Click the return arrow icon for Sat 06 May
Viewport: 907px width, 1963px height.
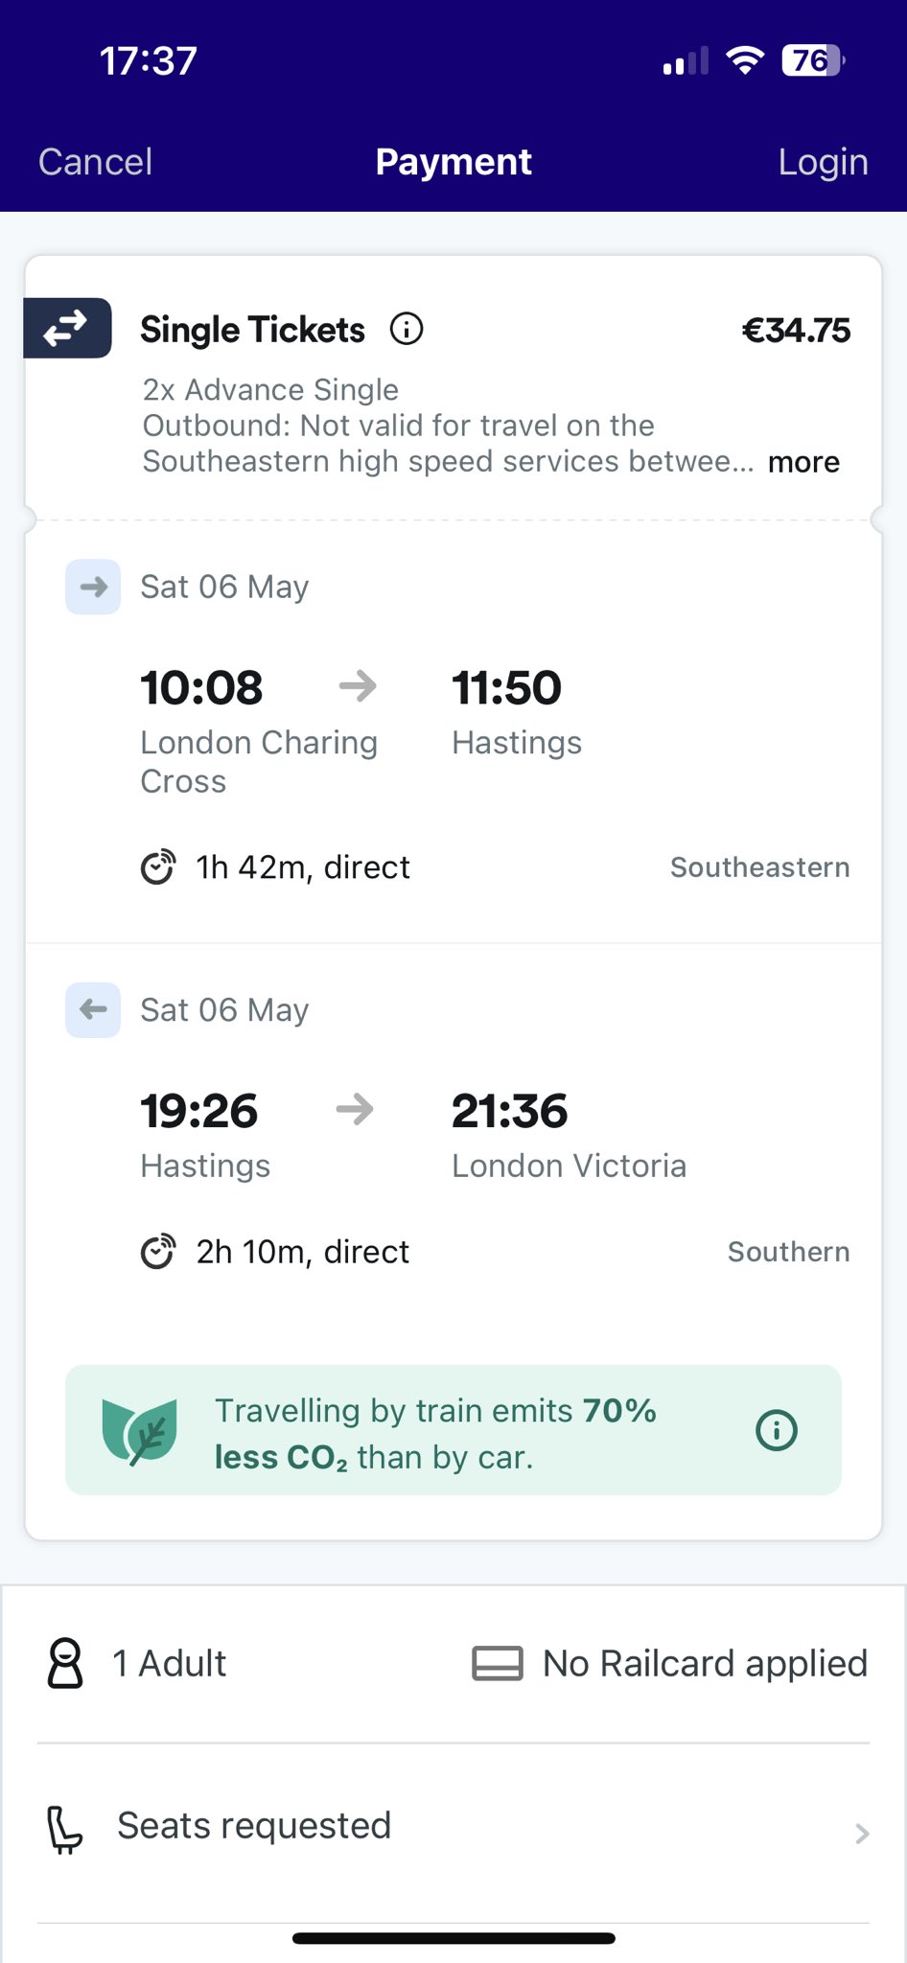(x=93, y=1009)
